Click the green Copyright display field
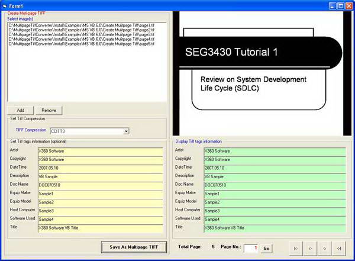355x261 pixels. [275, 160]
